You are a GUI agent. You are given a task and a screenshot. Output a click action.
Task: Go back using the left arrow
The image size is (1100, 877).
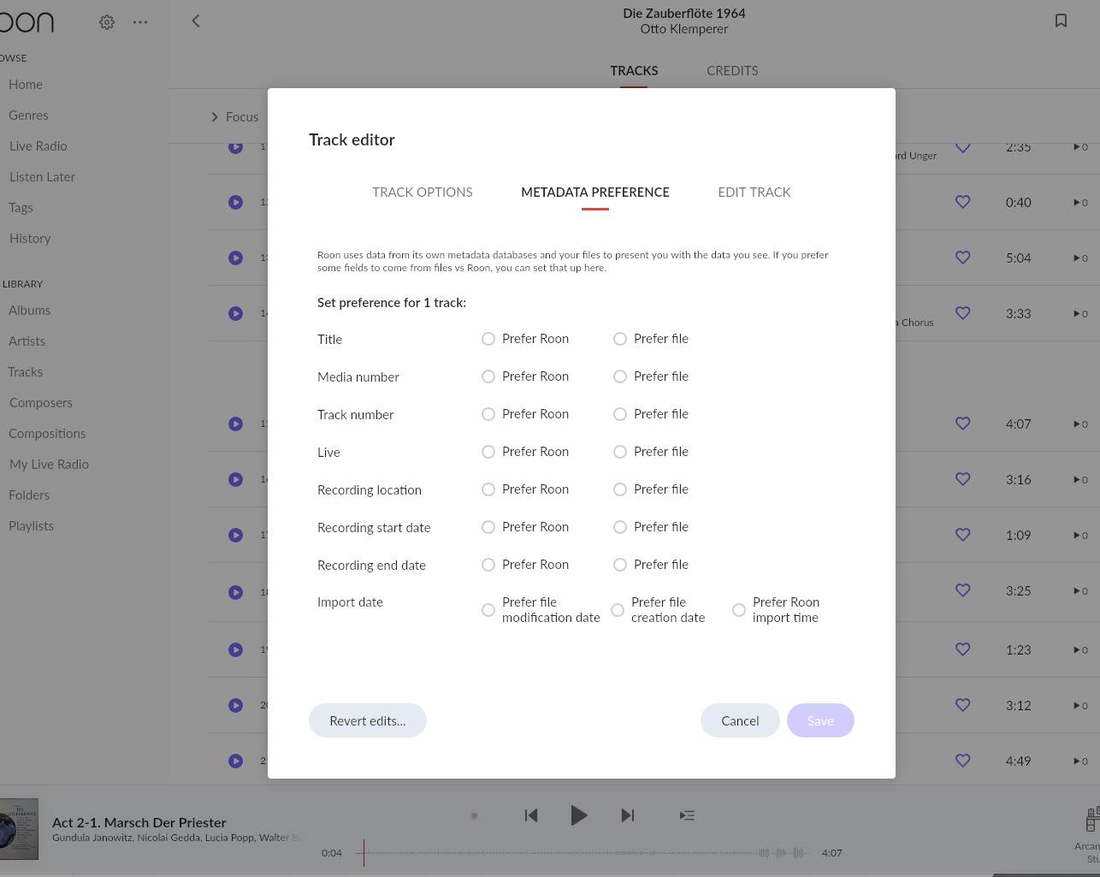tap(196, 21)
